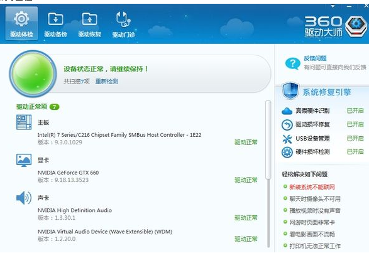Select NVIDIA High Definition Audio entry
Image resolution: width=369 pixels, height=258 pixels.
75,210
